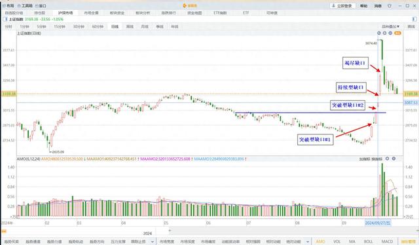Viewport: 419px width, 245px height.
Task: Click the 帮助 help button
Action: [x=364, y=6]
